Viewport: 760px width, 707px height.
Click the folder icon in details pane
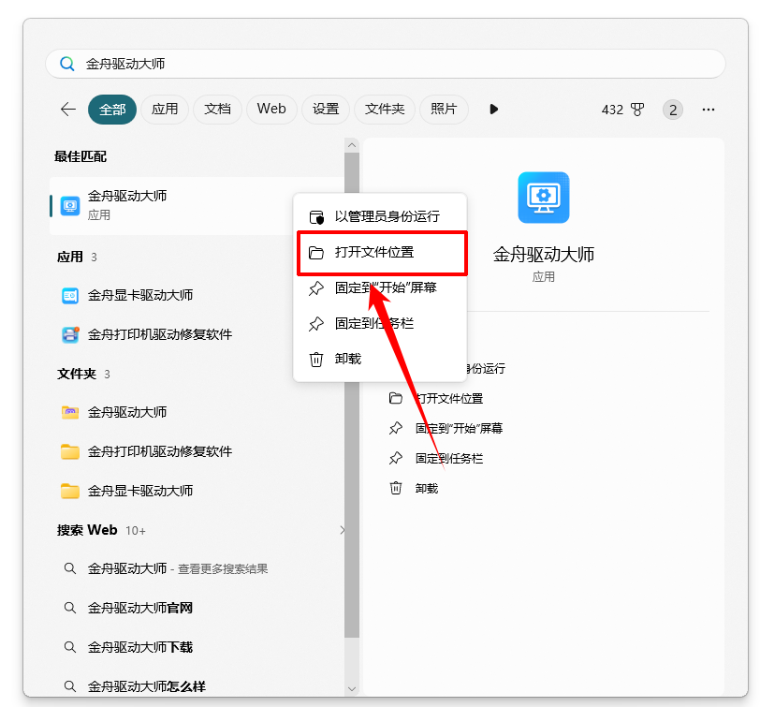(396, 399)
